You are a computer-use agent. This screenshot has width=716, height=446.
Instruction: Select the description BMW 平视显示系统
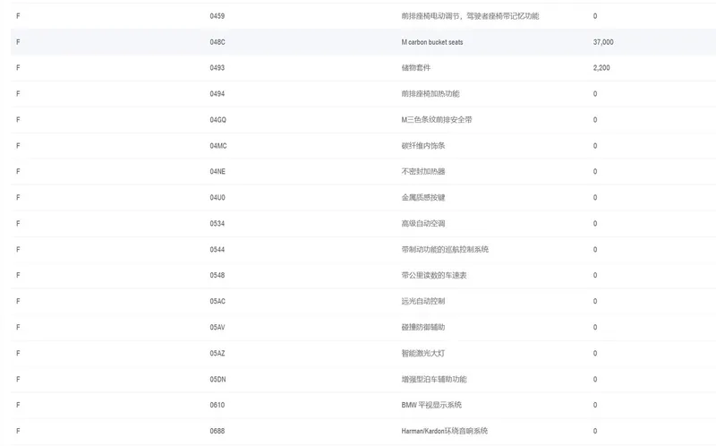[x=431, y=405]
